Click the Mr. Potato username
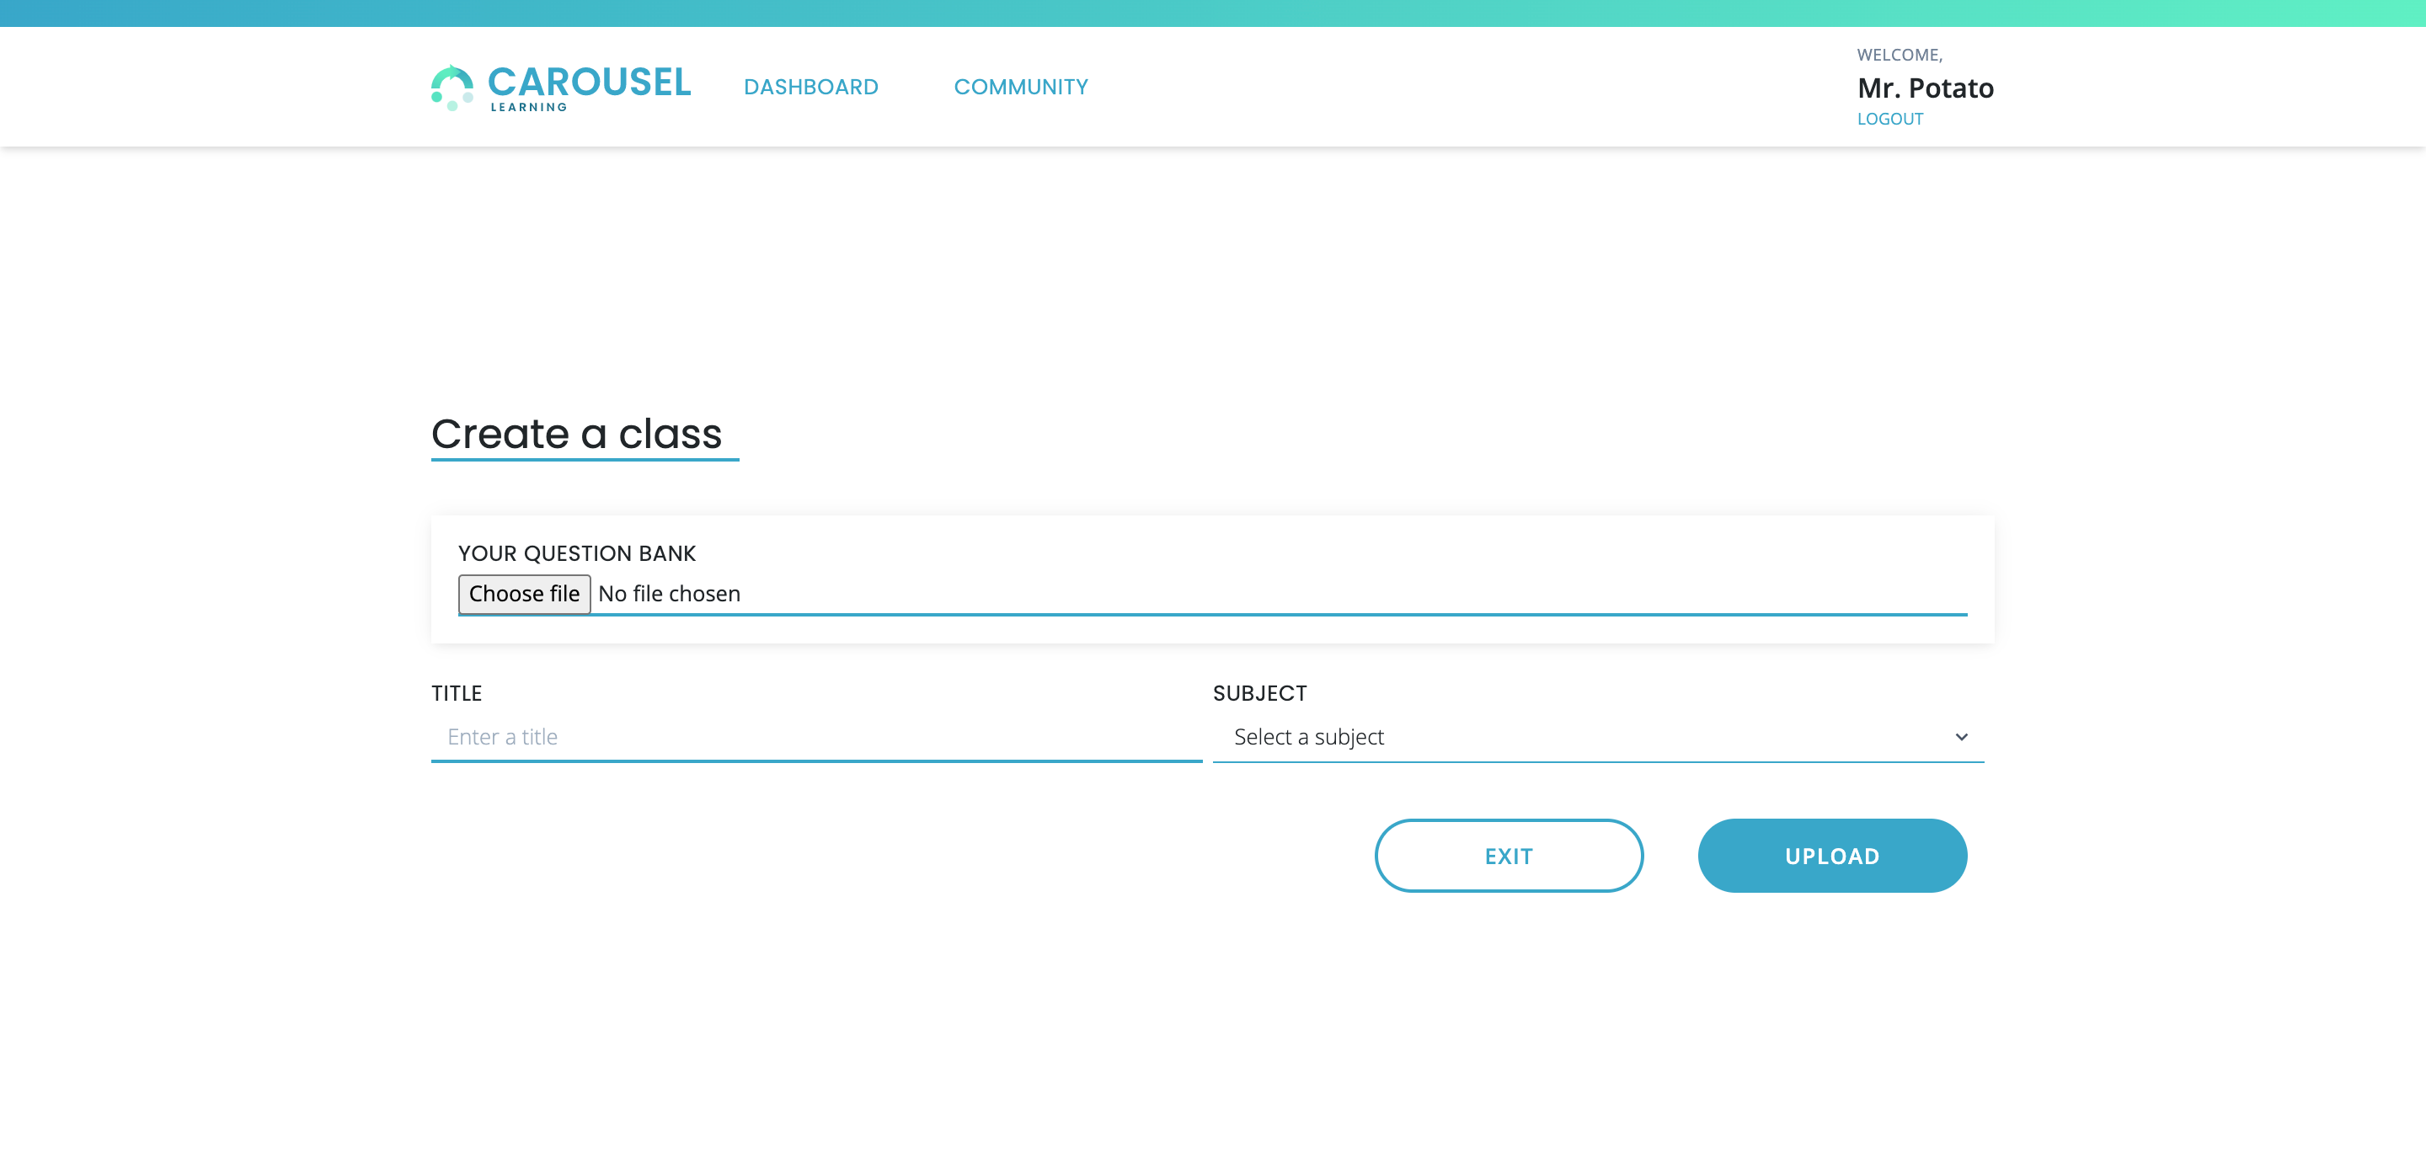2426x1169 pixels. tap(1925, 88)
